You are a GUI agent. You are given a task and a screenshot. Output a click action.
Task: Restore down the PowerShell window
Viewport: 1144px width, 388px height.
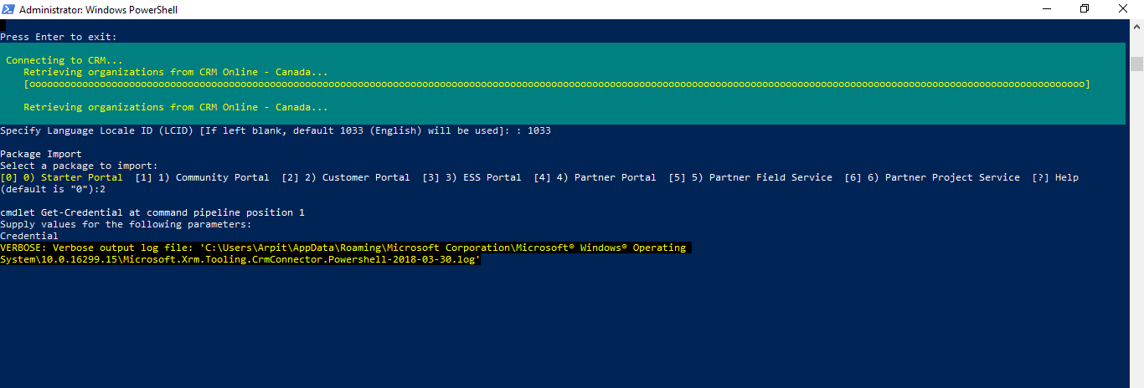pyautogui.click(x=1085, y=9)
